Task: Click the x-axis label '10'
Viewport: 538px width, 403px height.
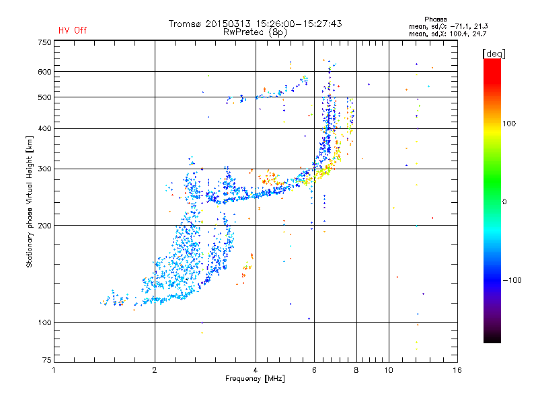Action: [389, 370]
